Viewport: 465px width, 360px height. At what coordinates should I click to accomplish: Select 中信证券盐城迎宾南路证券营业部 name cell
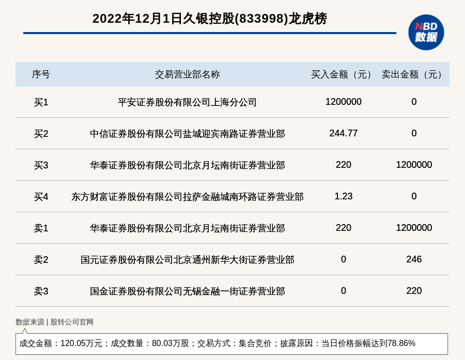[x=187, y=134]
